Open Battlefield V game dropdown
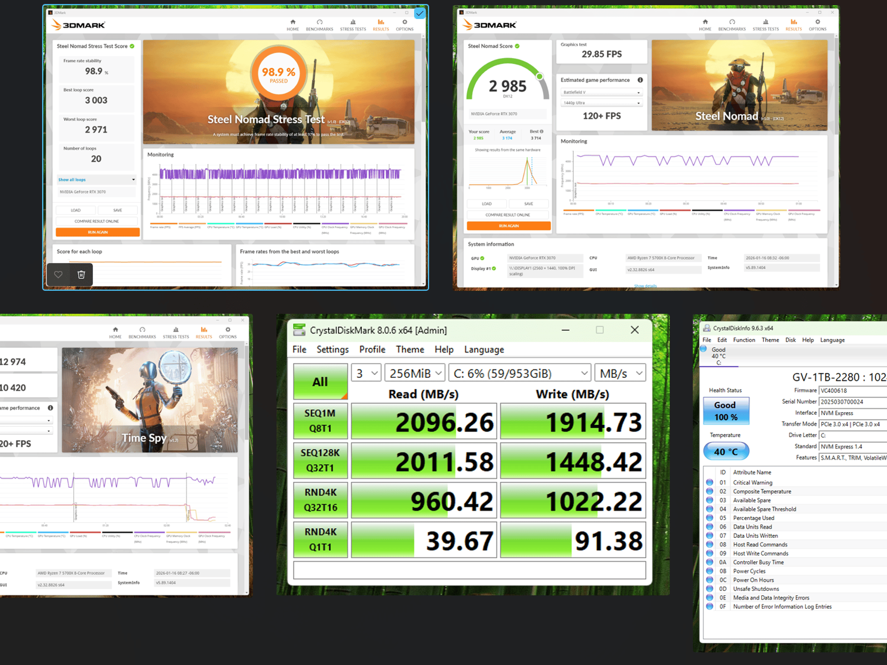This screenshot has width=887, height=665. tap(602, 92)
